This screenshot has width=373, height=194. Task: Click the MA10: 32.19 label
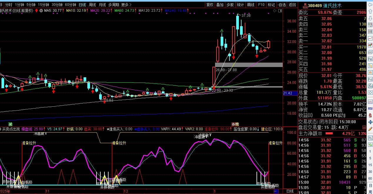coord(76,11)
